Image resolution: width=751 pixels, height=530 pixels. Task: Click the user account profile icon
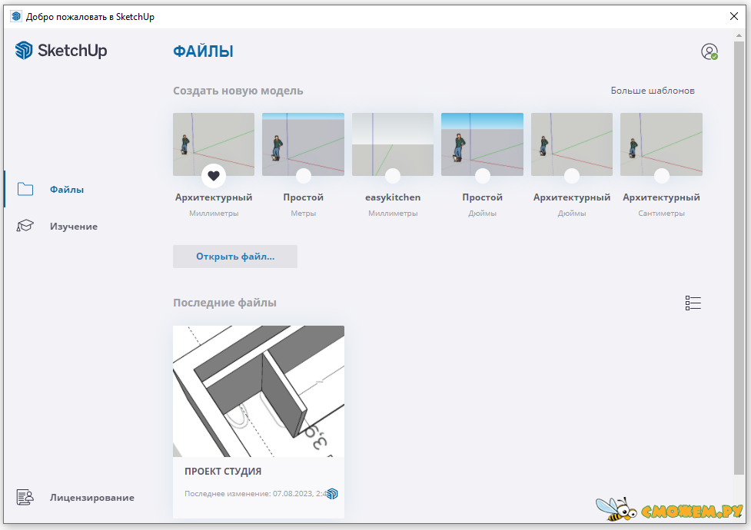[709, 51]
